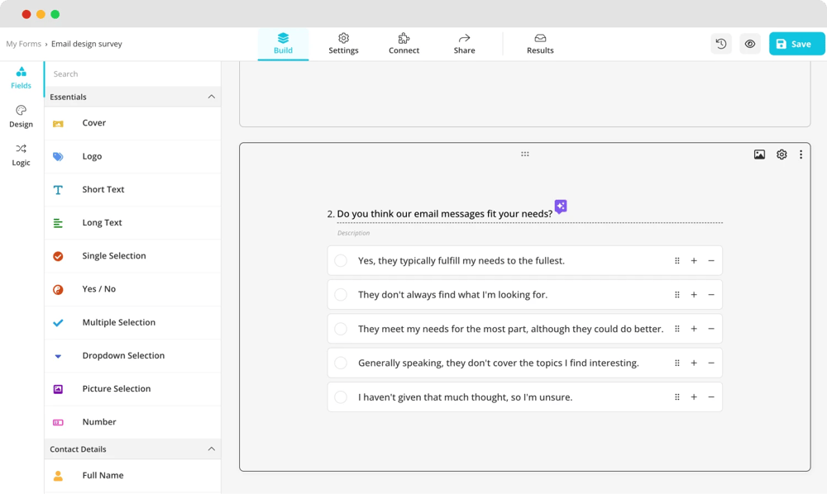Screen dimensions: 827x494
Task: Select radio "Yes, they typically fulfill my needs"
Action: [341, 261]
